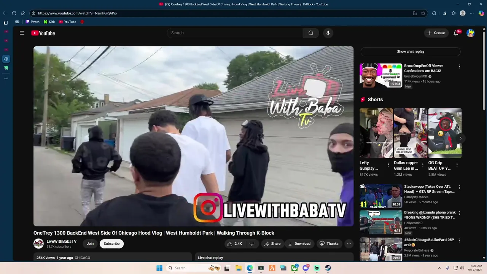Go to the YouTube home logo
This screenshot has width=487, height=274.
[x=43, y=33]
